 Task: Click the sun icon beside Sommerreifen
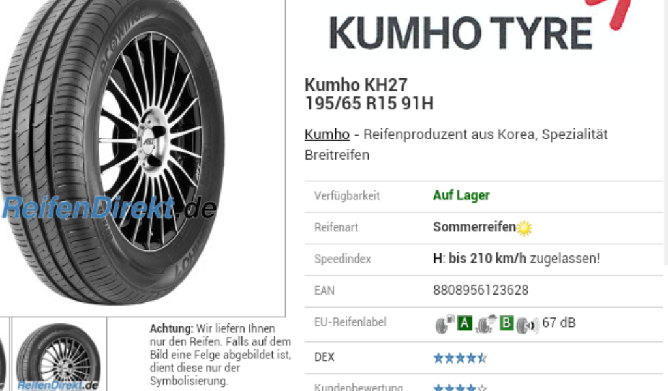point(524,228)
